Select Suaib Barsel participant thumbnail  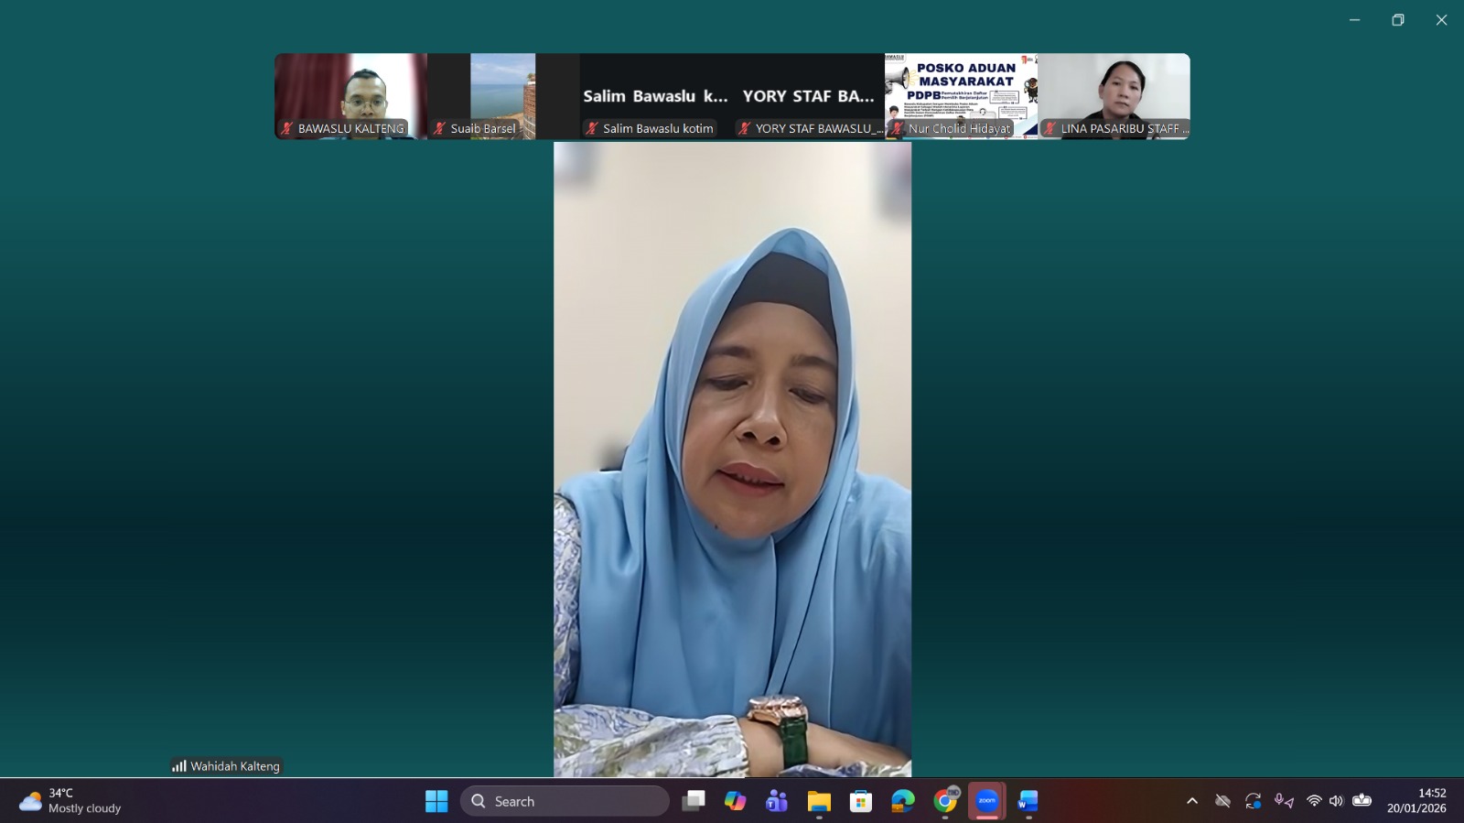[503, 96]
